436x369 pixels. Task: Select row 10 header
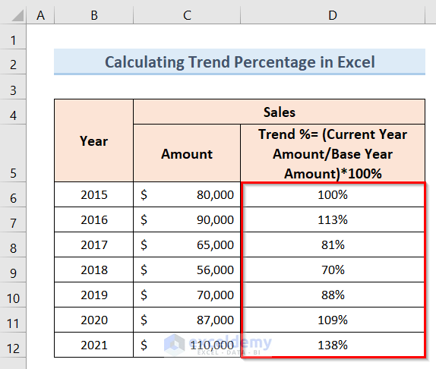coord(13,295)
